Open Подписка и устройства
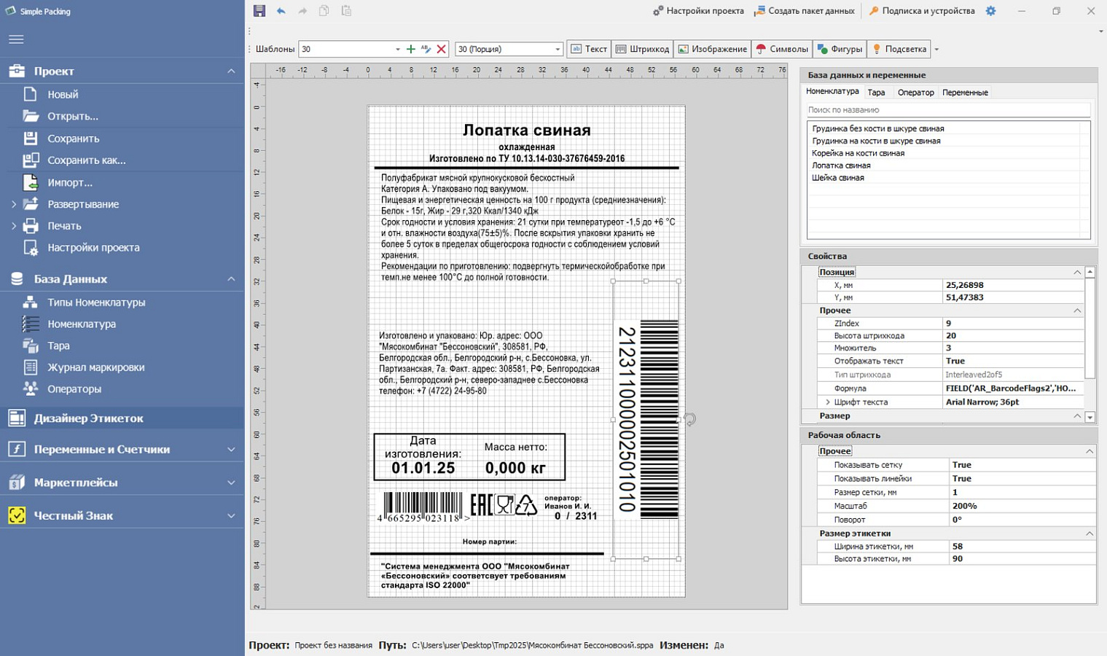The image size is (1107, 656). (x=921, y=11)
